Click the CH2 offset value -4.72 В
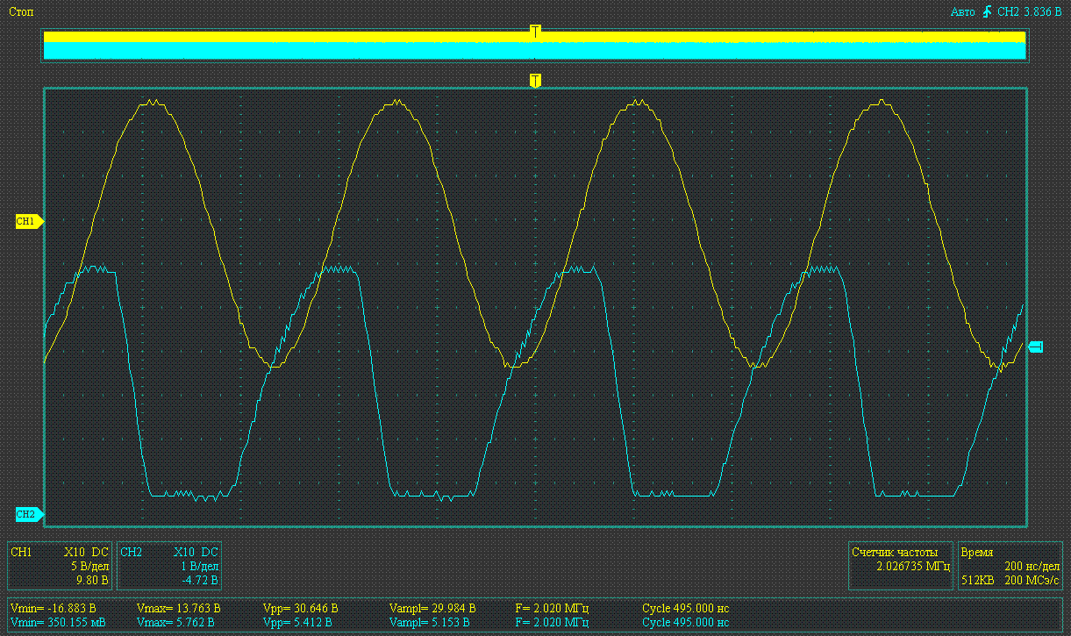1071x636 pixels. coord(201,580)
